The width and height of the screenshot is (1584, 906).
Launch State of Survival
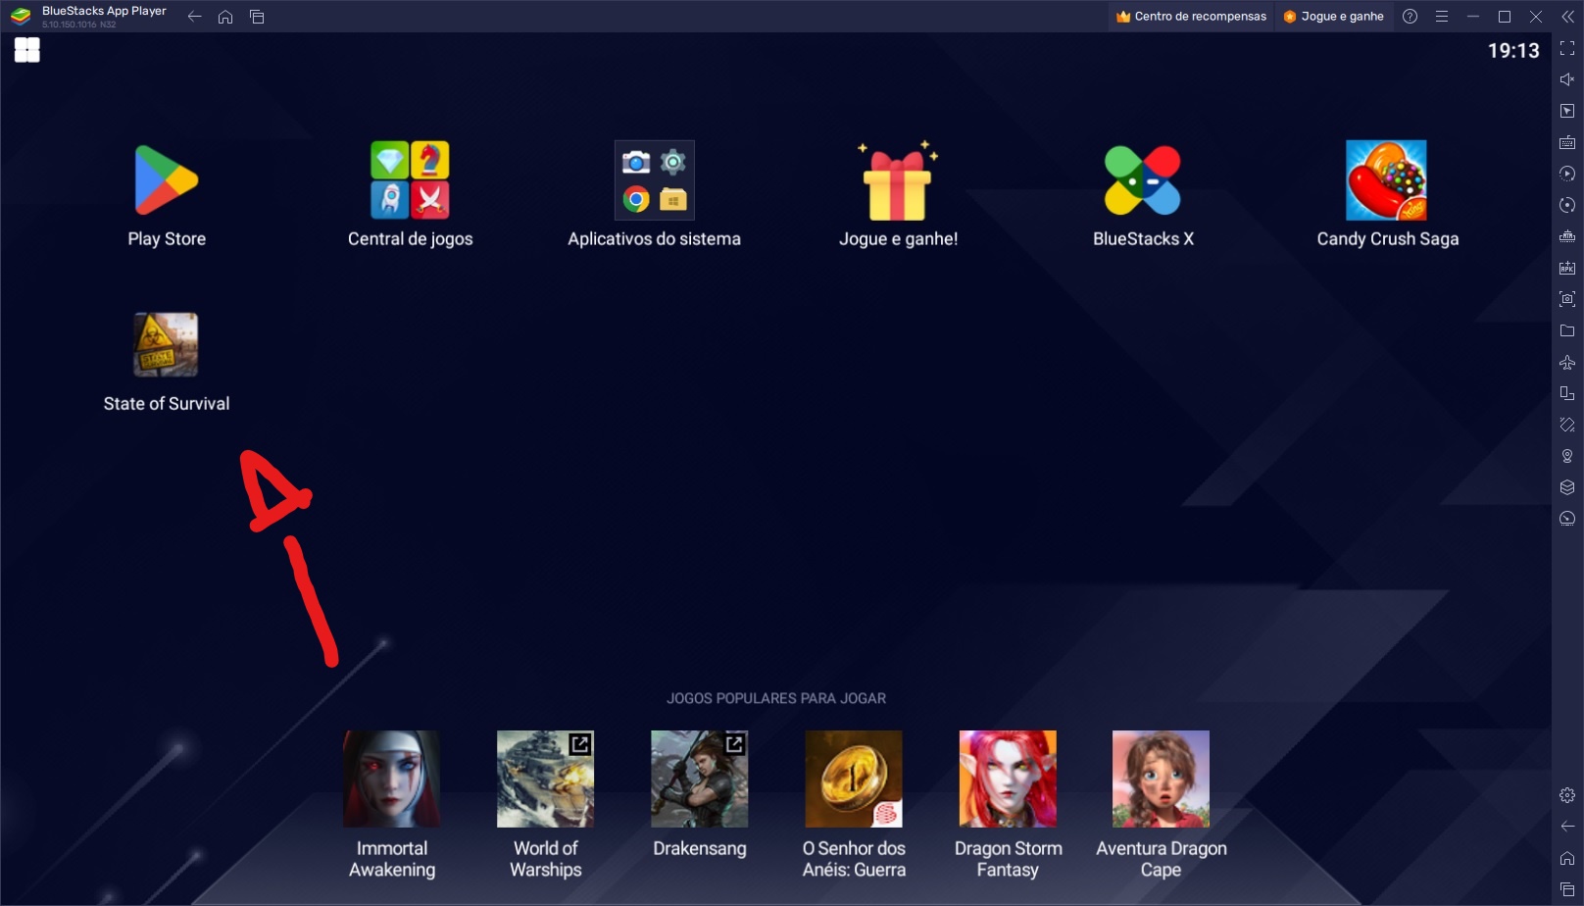pos(166,345)
